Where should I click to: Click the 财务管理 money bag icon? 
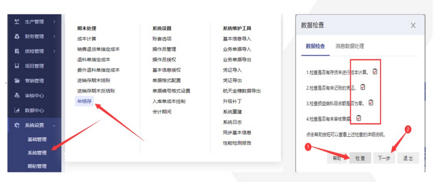pyautogui.click(x=17, y=36)
